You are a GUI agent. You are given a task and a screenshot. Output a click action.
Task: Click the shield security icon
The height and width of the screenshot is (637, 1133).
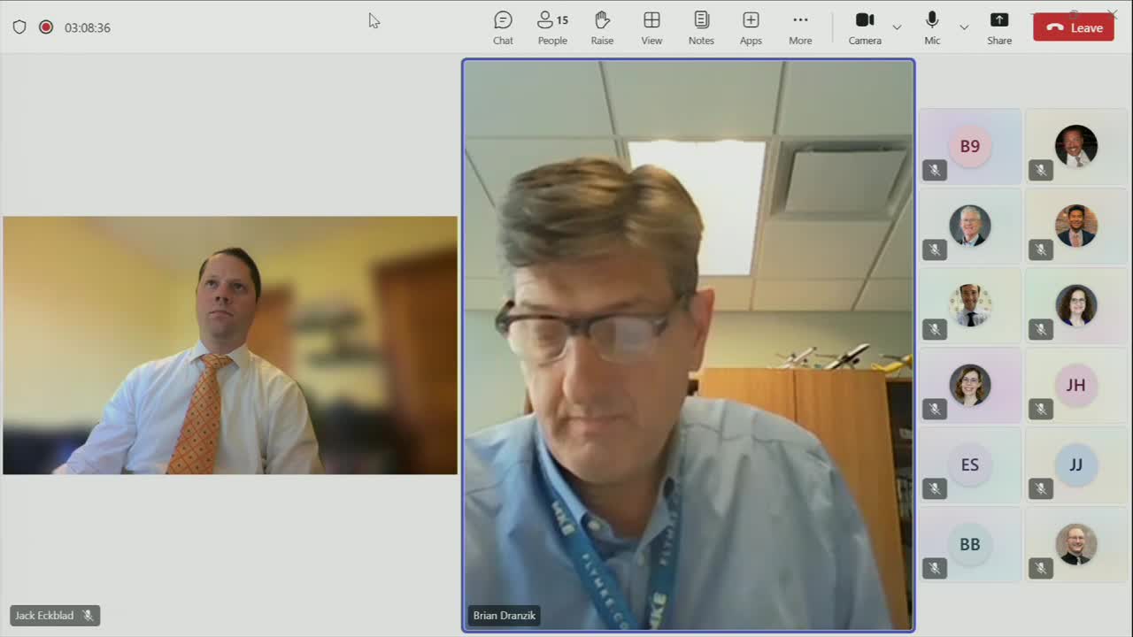pos(19,27)
